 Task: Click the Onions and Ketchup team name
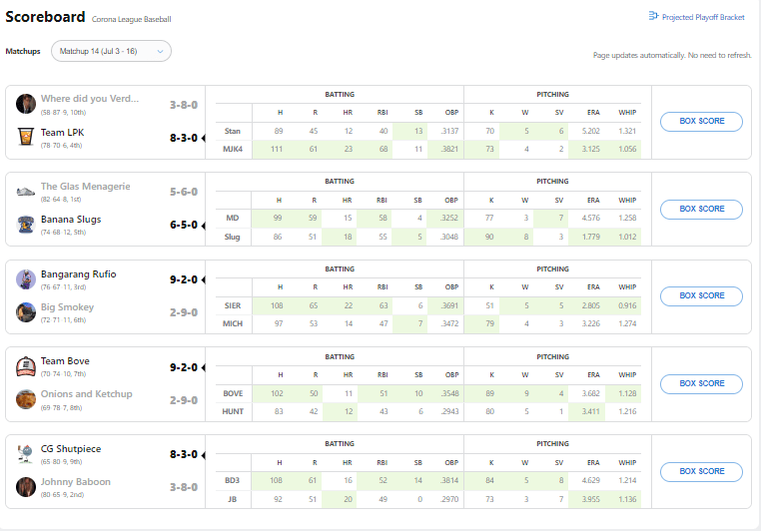click(86, 394)
